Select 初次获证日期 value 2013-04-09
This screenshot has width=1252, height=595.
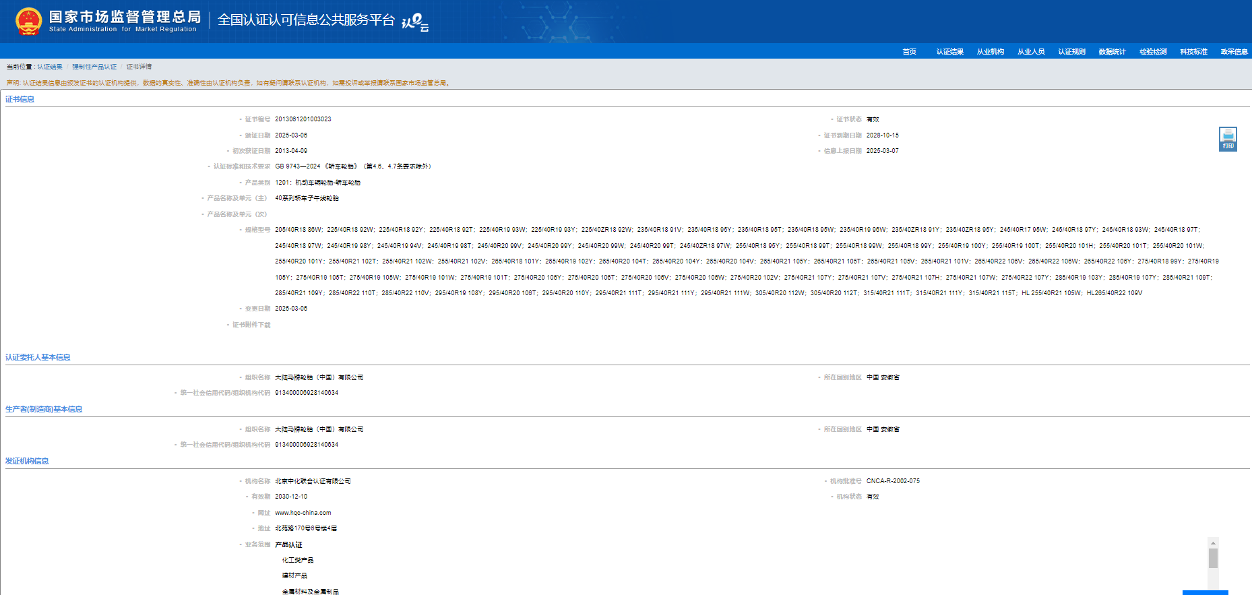pyautogui.click(x=291, y=151)
